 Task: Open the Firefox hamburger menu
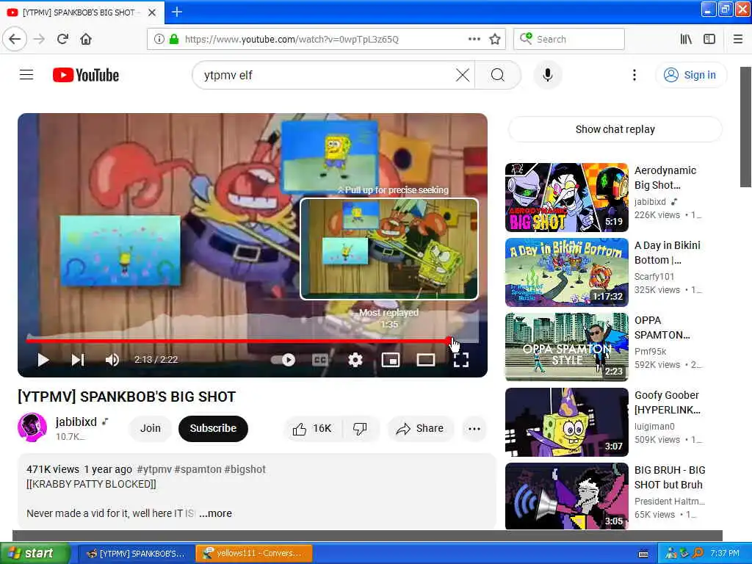[738, 39]
